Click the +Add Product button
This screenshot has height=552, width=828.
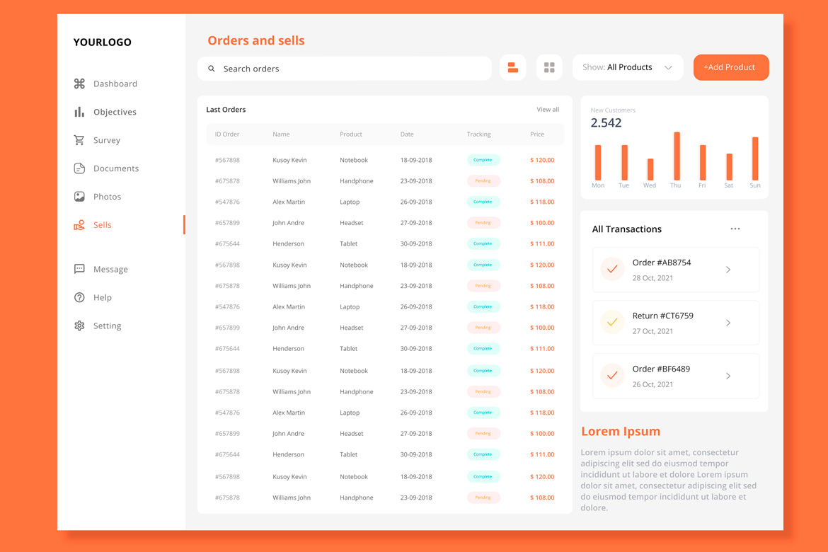point(731,67)
